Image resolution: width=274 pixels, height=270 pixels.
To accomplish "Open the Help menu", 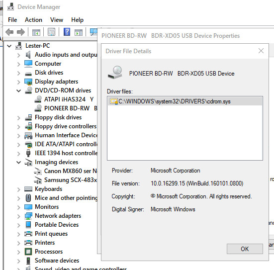I will pos(77,20).
